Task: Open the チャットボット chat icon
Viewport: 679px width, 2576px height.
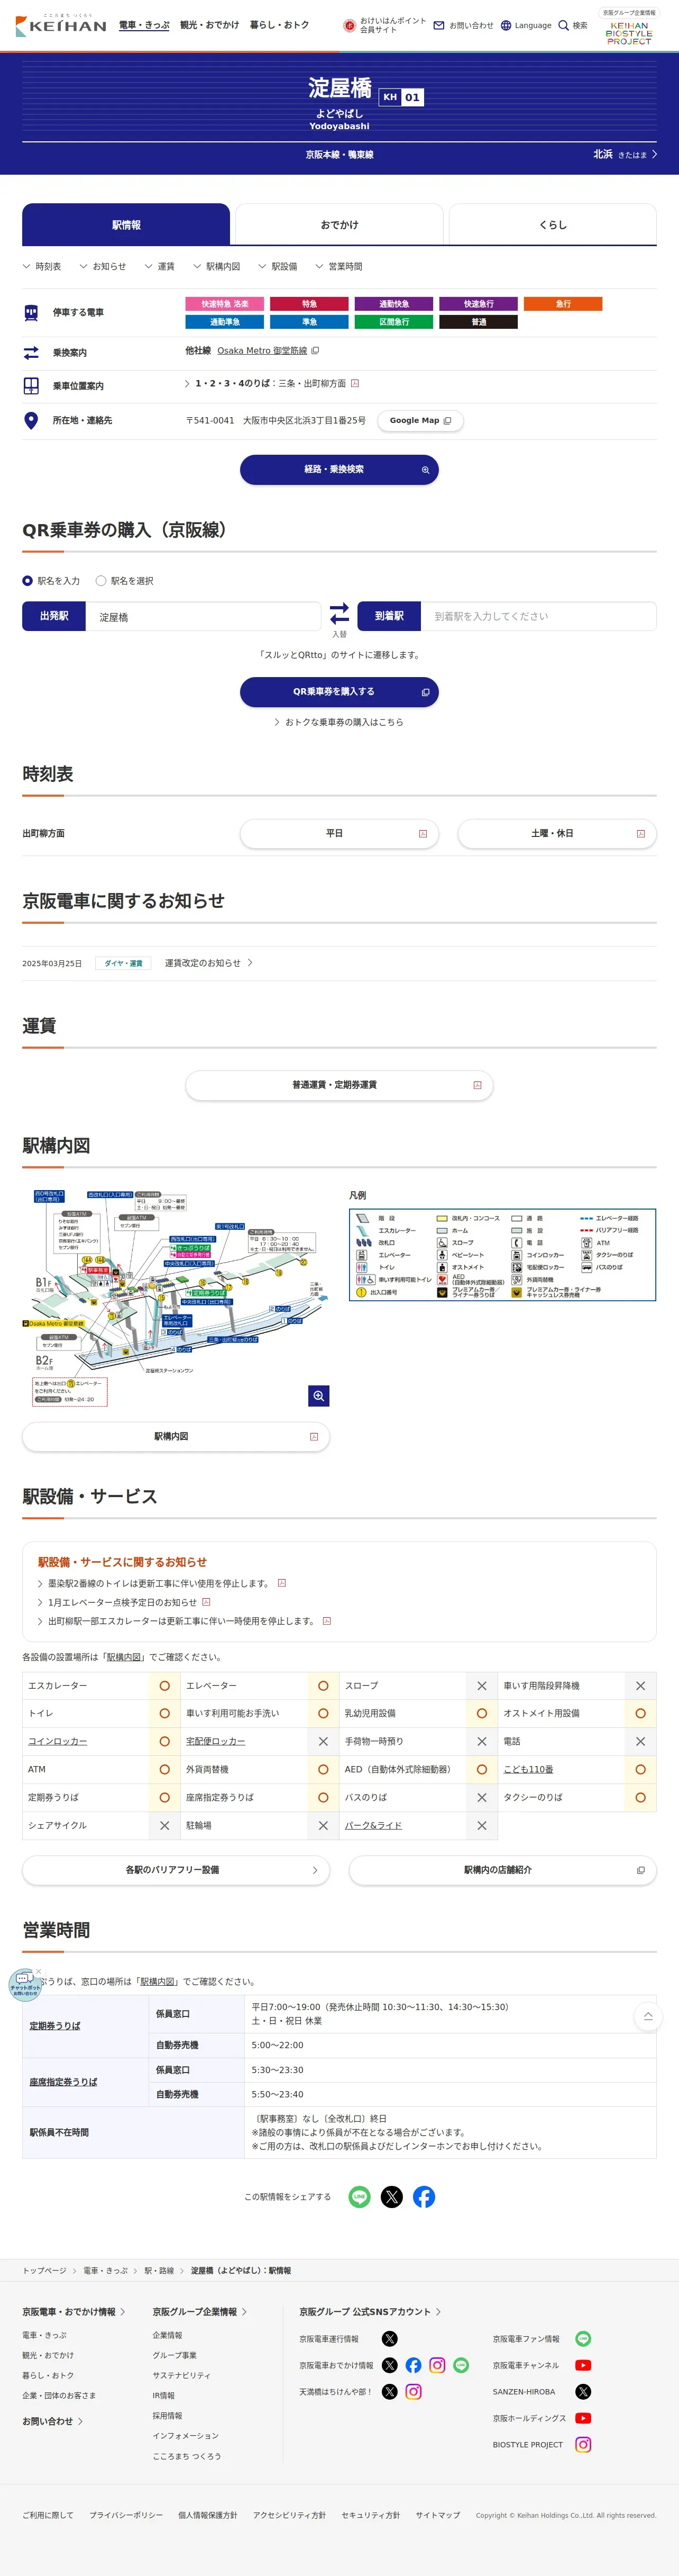Action: tap(24, 1984)
